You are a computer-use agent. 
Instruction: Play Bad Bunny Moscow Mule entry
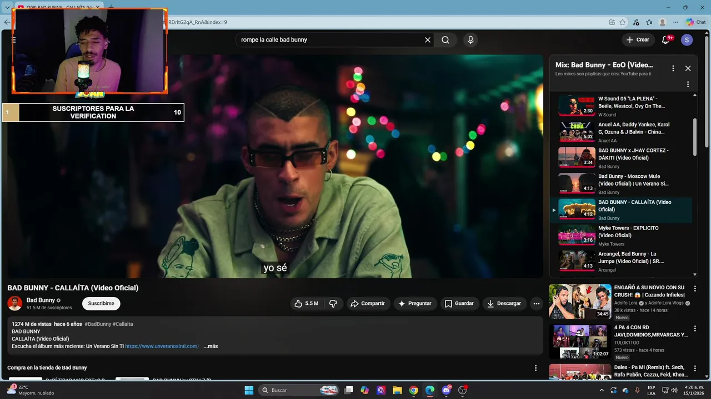(x=621, y=184)
